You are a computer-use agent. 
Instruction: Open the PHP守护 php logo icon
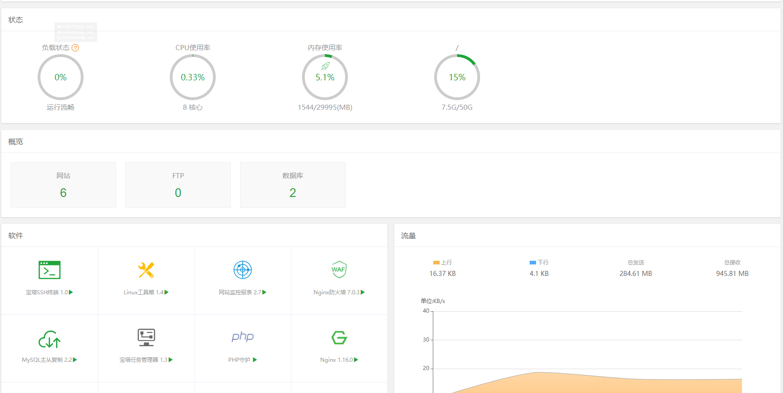(243, 337)
